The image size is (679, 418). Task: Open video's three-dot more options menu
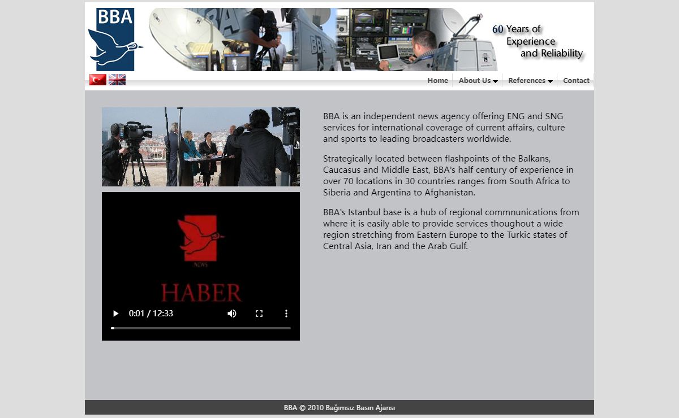286,313
